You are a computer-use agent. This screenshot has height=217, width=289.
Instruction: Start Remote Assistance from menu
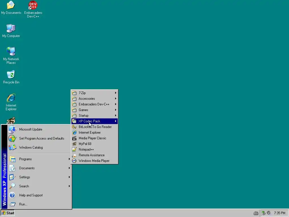tap(94, 155)
